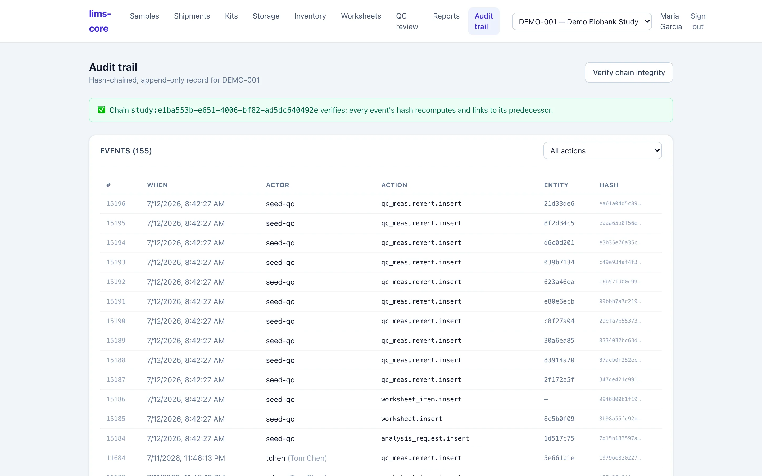Click entity 039b7134
The image size is (762, 476).
point(559,262)
